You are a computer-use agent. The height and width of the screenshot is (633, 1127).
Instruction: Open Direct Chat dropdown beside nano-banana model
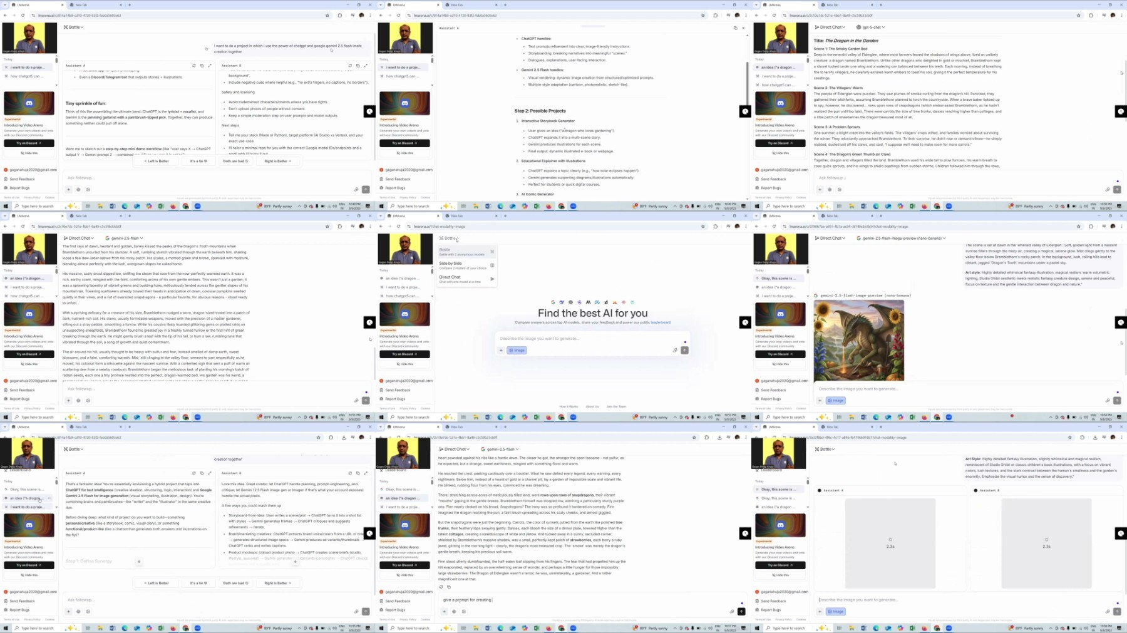pos(830,238)
